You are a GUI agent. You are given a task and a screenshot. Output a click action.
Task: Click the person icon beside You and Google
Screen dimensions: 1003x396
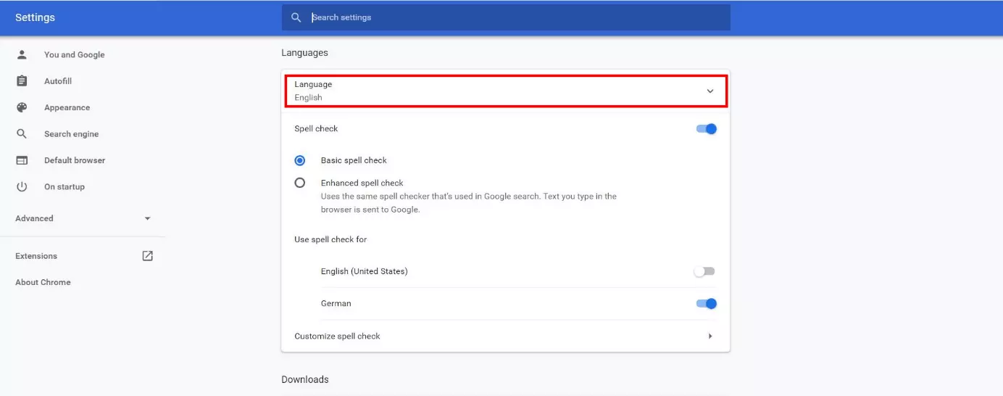(x=22, y=54)
